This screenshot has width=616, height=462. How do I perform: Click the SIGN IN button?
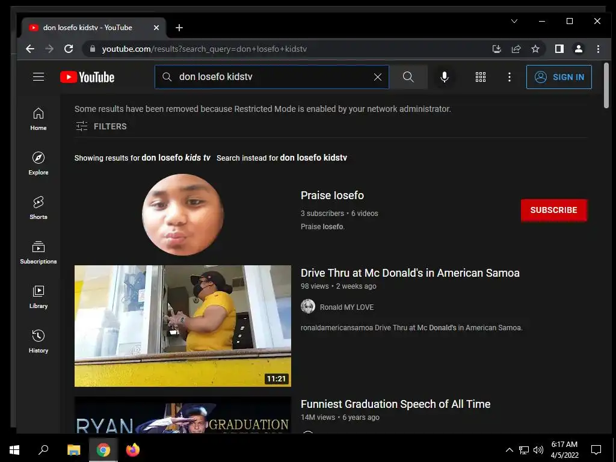(559, 77)
